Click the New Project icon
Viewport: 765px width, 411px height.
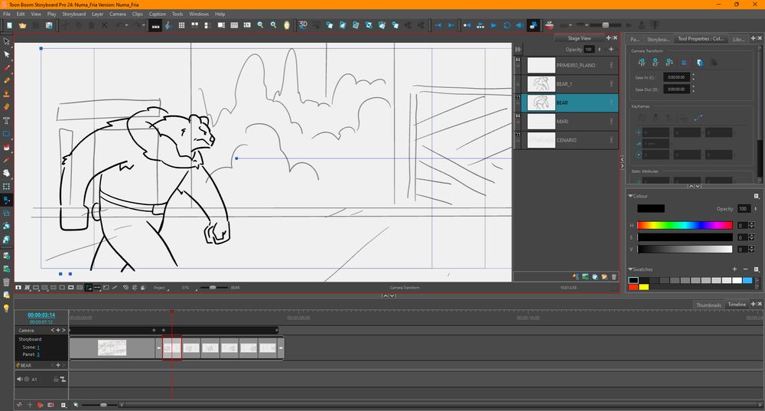(x=9, y=25)
